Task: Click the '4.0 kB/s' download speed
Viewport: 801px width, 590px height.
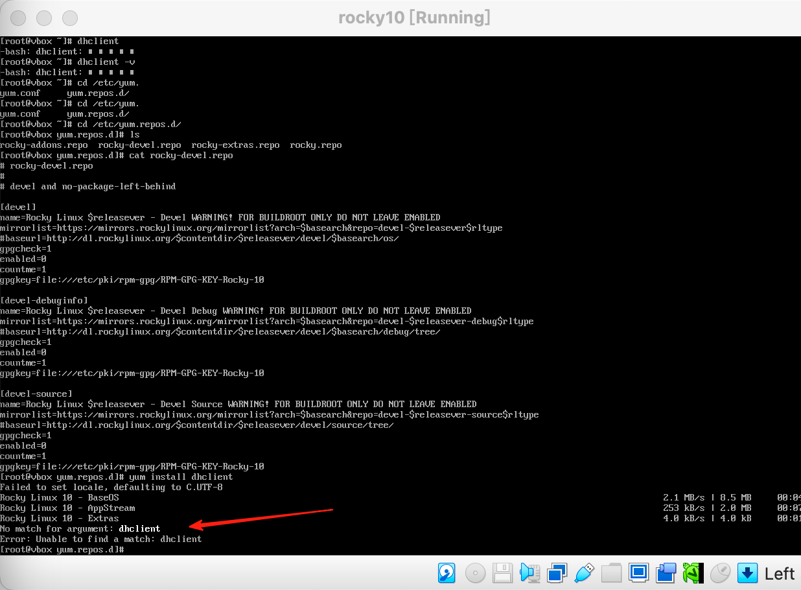Action: click(684, 518)
